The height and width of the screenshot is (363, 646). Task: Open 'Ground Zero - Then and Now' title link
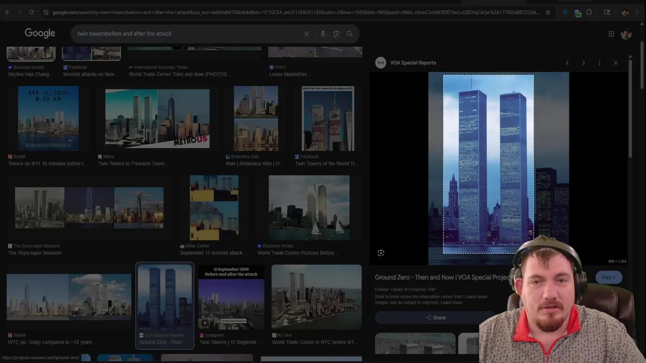(443, 277)
